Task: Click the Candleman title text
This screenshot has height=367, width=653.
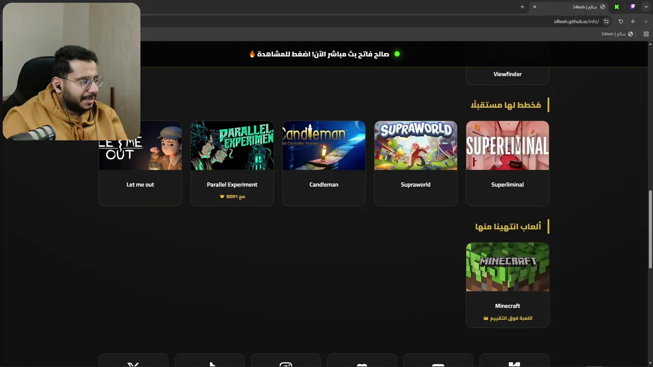Action: (x=324, y=185)
